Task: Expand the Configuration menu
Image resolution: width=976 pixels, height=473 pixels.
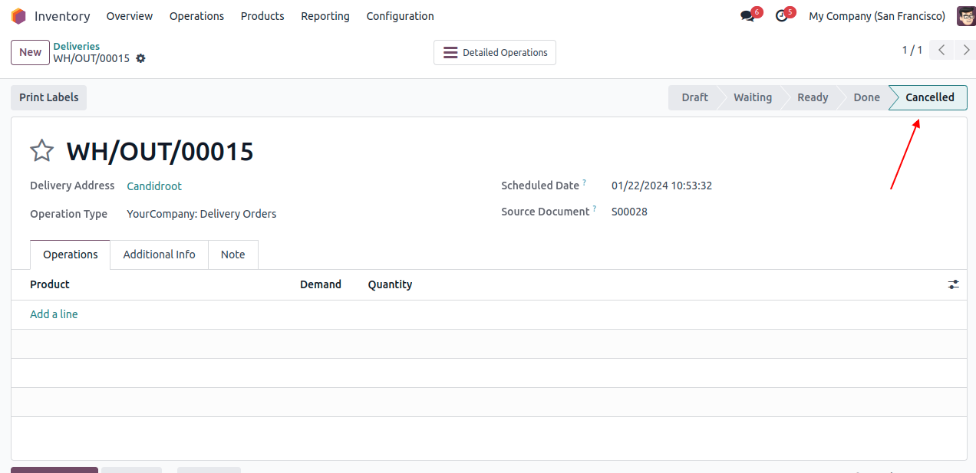Action: click(400, 16)
